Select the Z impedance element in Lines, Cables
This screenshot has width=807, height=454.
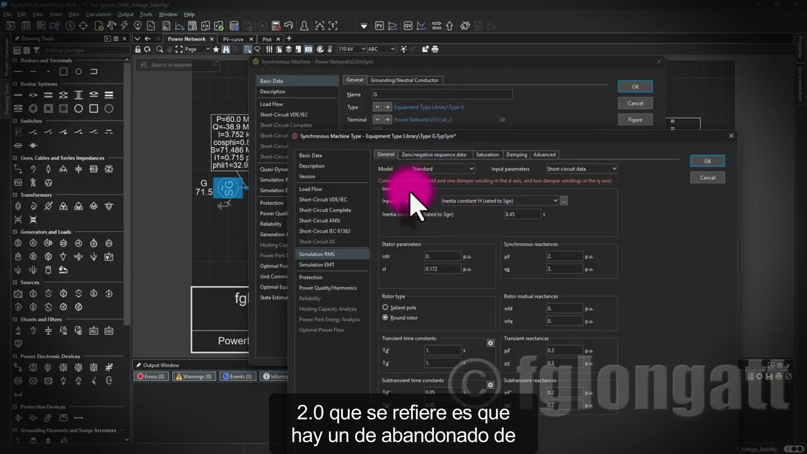tap(109, 170)
